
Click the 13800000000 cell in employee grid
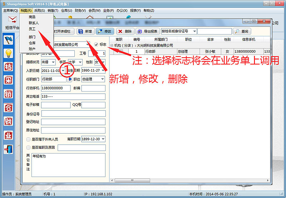point(248,52)
